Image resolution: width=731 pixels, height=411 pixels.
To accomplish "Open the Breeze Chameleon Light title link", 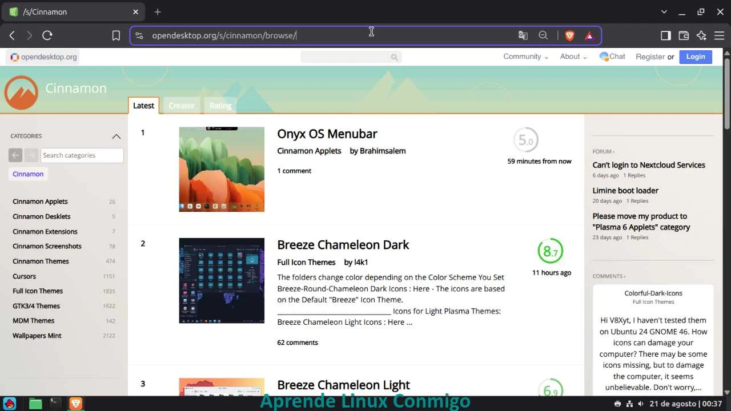I will [x=344, y=385].
